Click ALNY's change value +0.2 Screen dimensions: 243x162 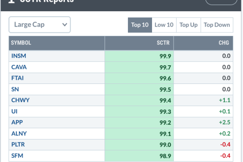click(x=225, y=134)
